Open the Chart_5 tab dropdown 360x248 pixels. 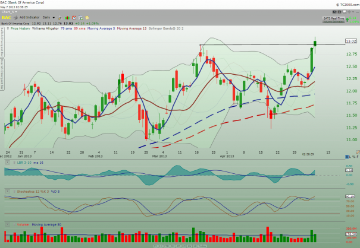coord(9,12)
